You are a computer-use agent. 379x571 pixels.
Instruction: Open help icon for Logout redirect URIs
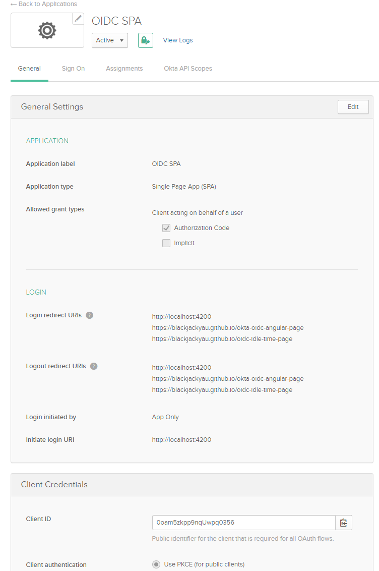point(94,366)
